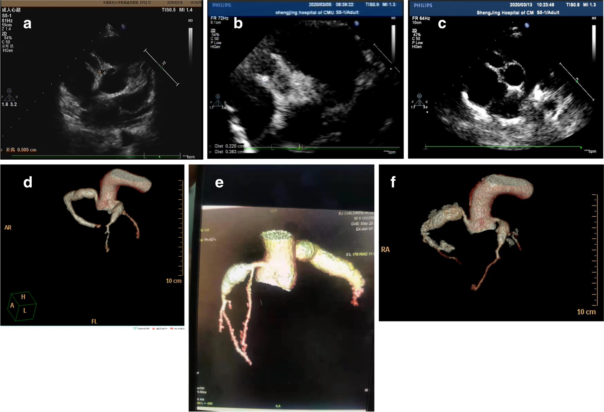Click the 'BJ CHILDREN HOSP' label in panel e
Image resolution: width=604 pixels, height=412 pixels.
(356, 213)
